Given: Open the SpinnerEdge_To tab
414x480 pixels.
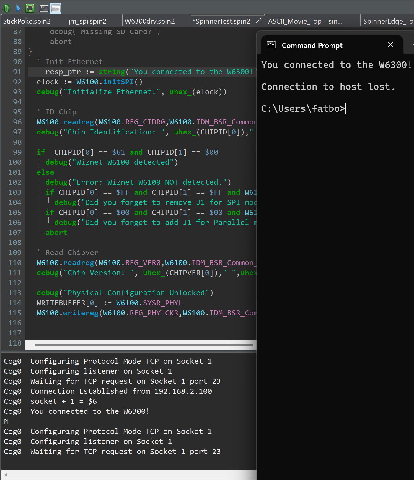Looking at the screenshot, I should pos(387,21).
